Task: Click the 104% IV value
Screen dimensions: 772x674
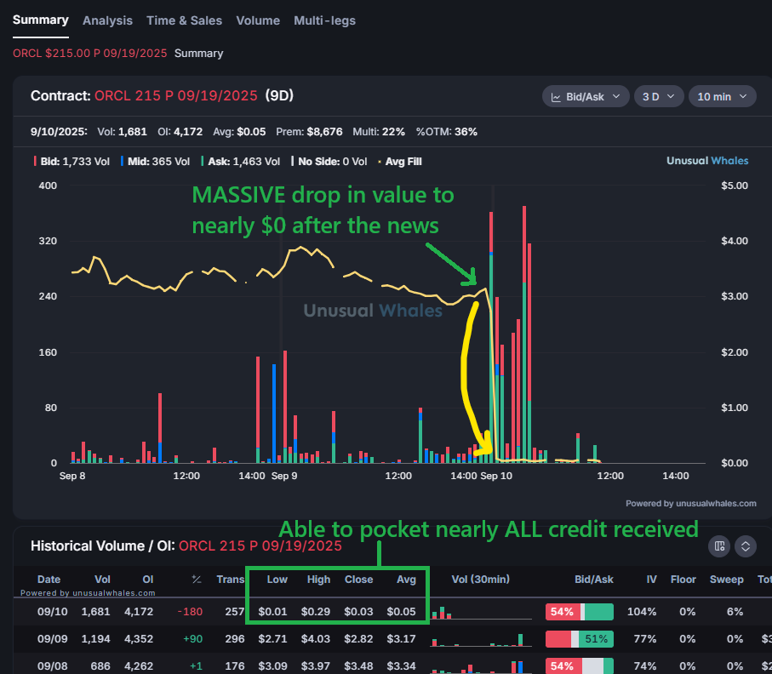Action: point(642,612)
